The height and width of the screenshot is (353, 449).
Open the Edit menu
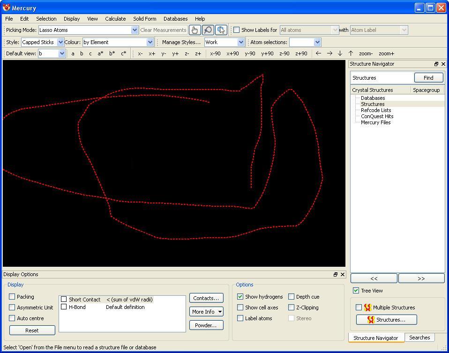click(x=24, y=19)
